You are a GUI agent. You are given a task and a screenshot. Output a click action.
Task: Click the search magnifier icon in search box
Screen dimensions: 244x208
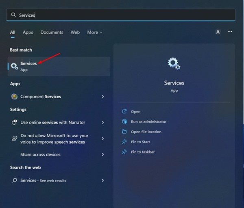pyautogui.click(x=13, y=15)
